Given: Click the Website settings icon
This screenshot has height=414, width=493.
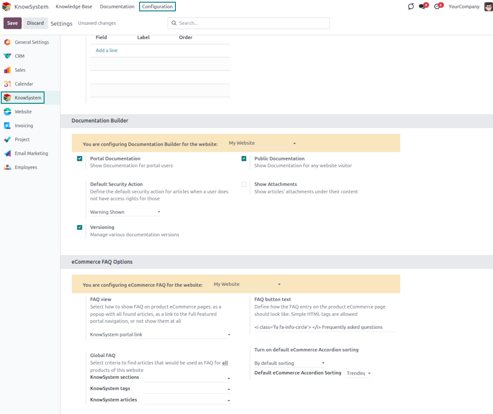Looking at the screenshot, I should (7, 112).
